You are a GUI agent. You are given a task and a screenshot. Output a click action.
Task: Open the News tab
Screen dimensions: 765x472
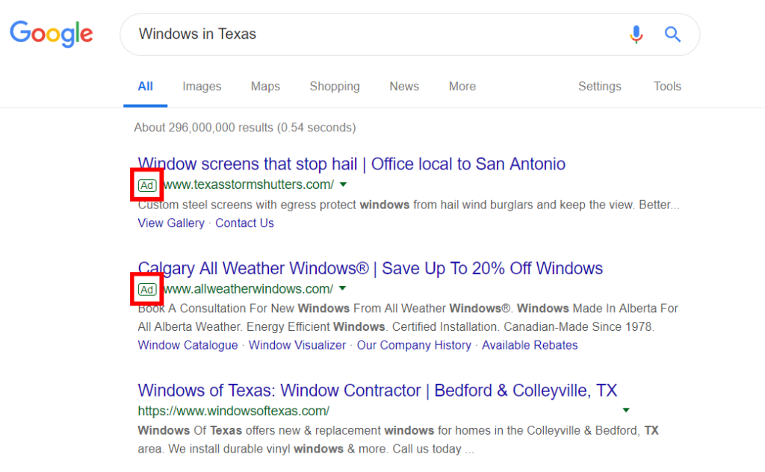[404, 87]
